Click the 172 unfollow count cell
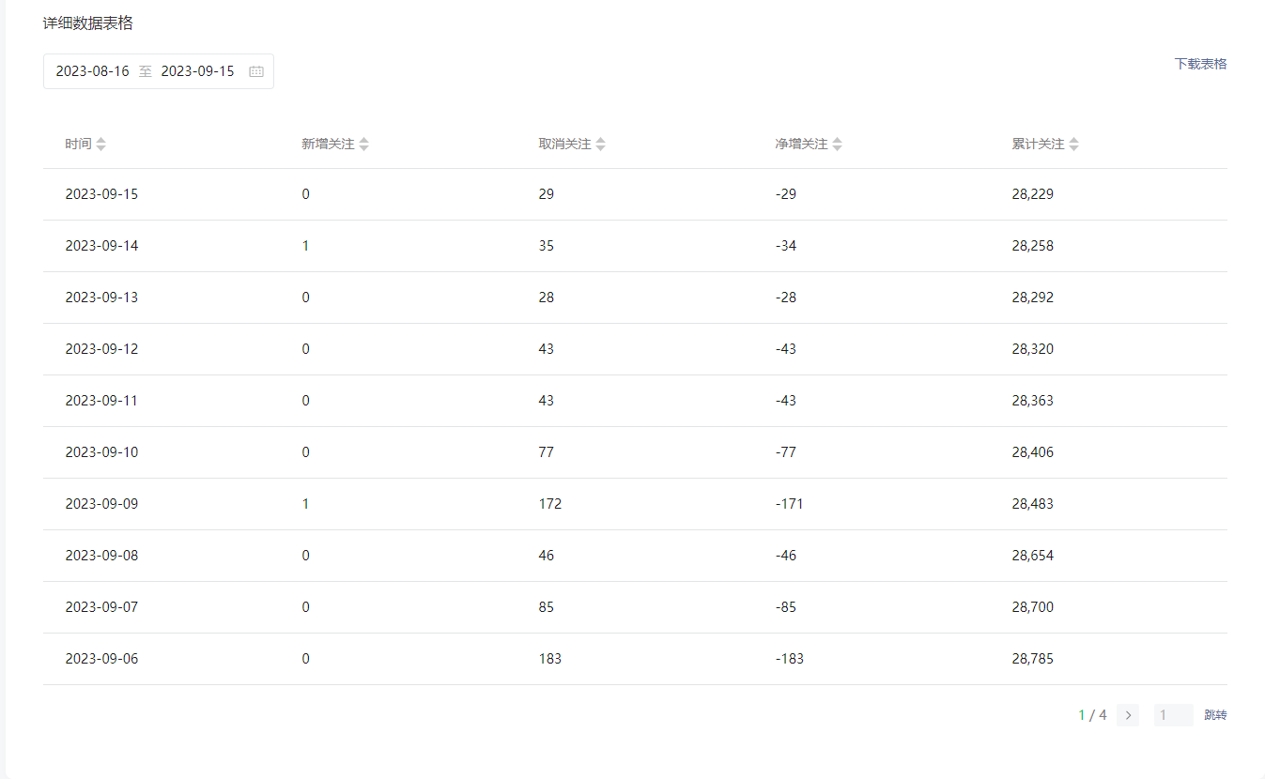Viewport: 1265px width, 779px height. point(550,504)
